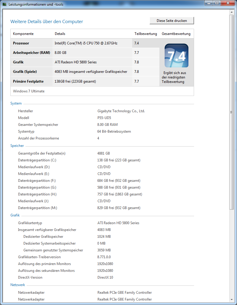Click the scrollbar up arrow

pyautogui.click(x=232, y=12)
